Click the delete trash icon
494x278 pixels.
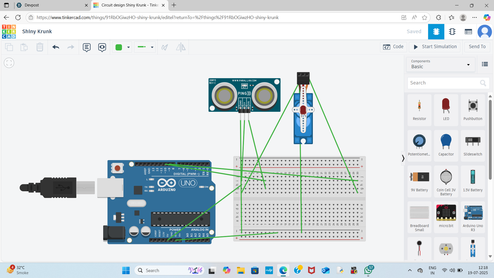pos(40,47)
